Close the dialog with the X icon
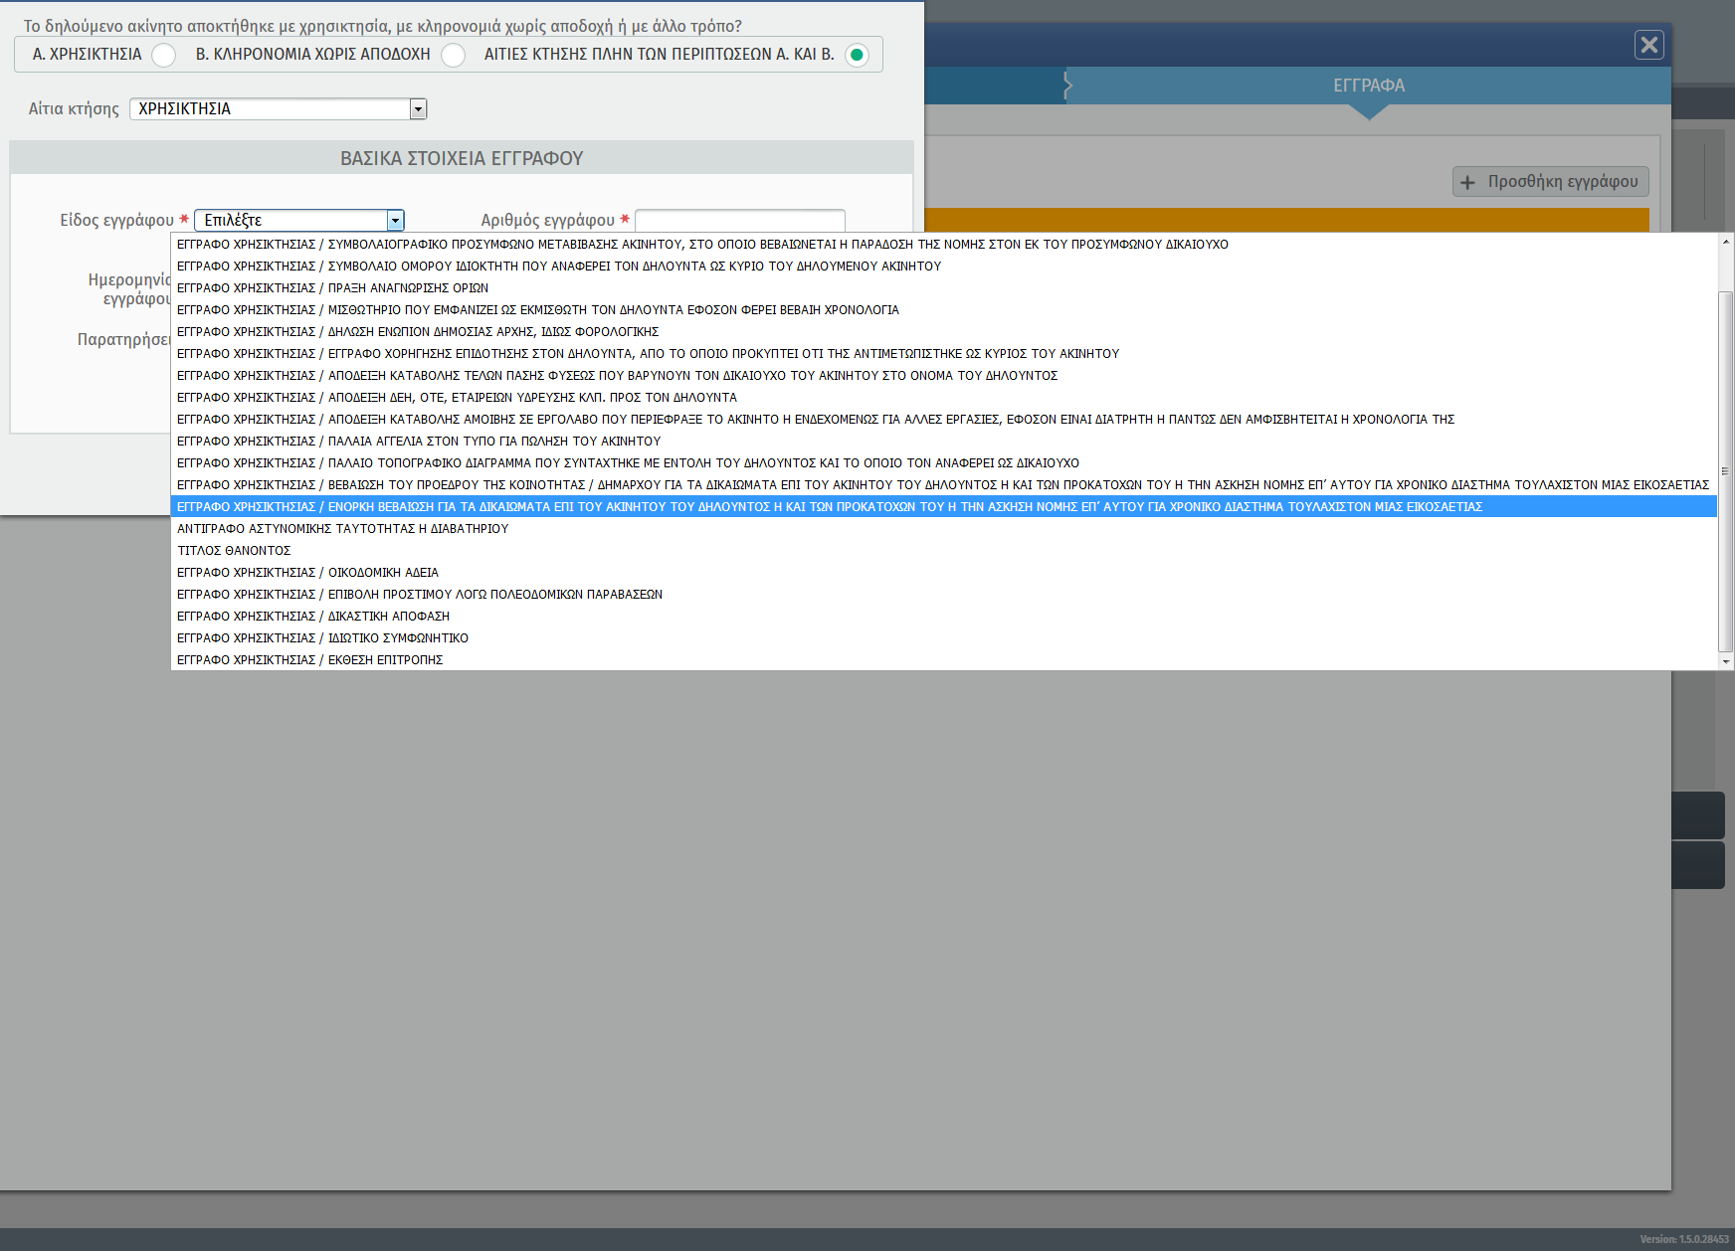Screen dimensions: 1735x1251 coord(1648,45)
